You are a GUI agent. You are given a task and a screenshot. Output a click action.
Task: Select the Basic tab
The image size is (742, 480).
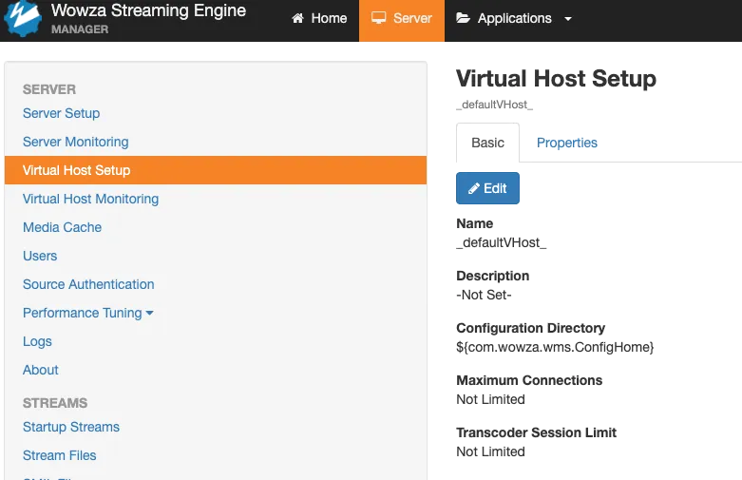click(488, 144)
